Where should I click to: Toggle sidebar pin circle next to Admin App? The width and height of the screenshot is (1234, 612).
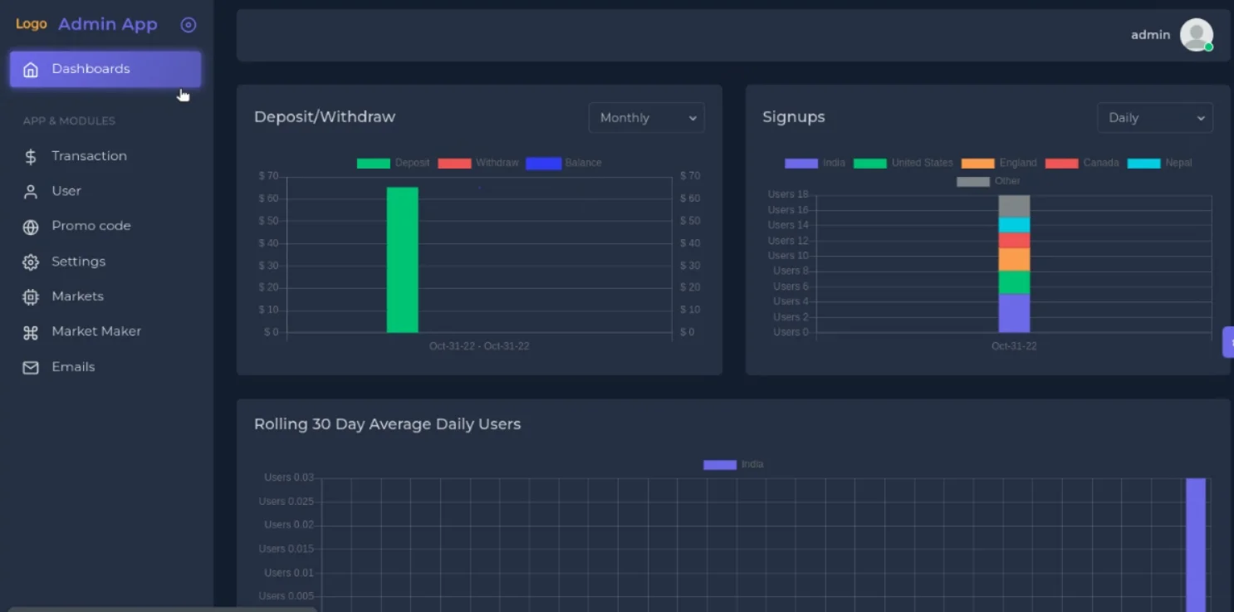point(189,25)
